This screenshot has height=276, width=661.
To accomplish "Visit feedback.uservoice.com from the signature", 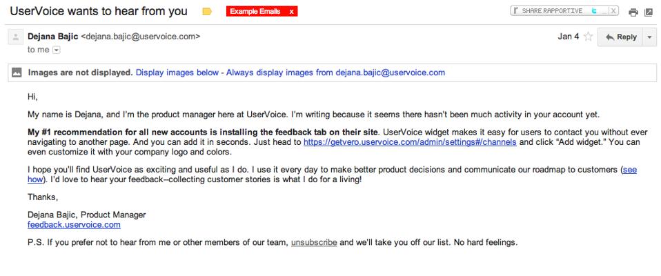I will pos(75,224).
